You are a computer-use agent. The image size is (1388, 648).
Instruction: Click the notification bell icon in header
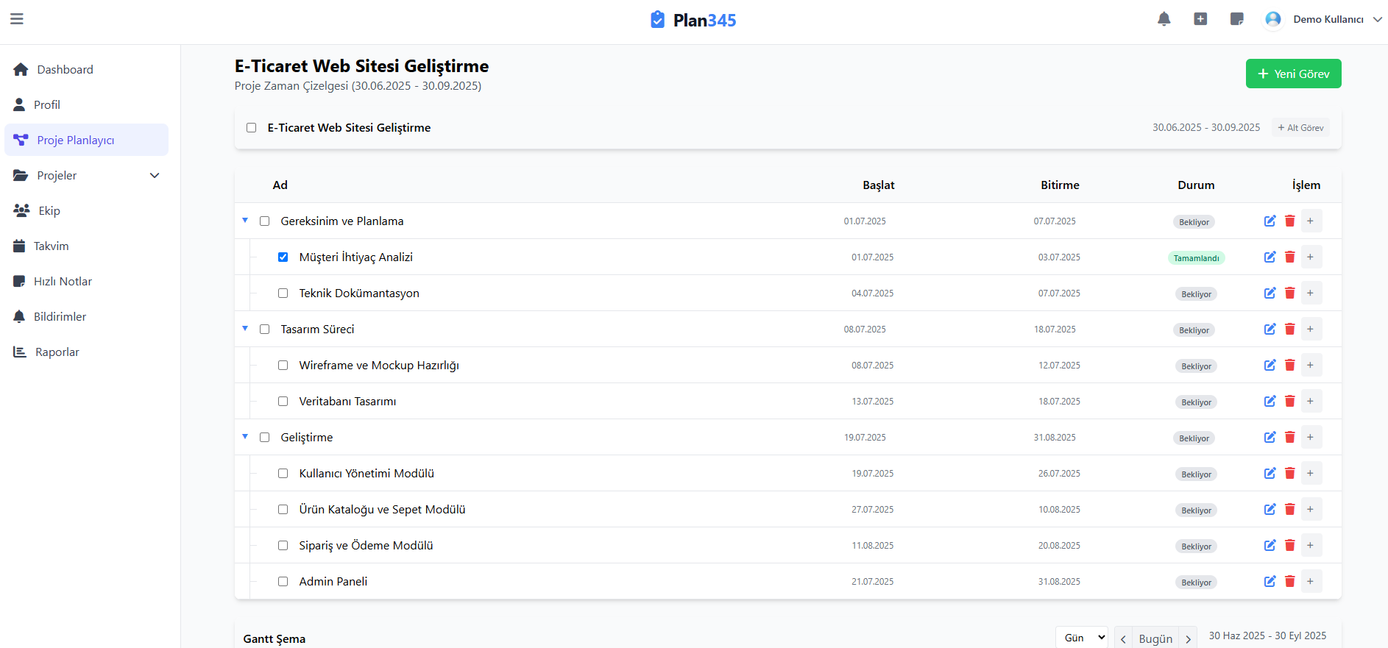coord(1164,19)
